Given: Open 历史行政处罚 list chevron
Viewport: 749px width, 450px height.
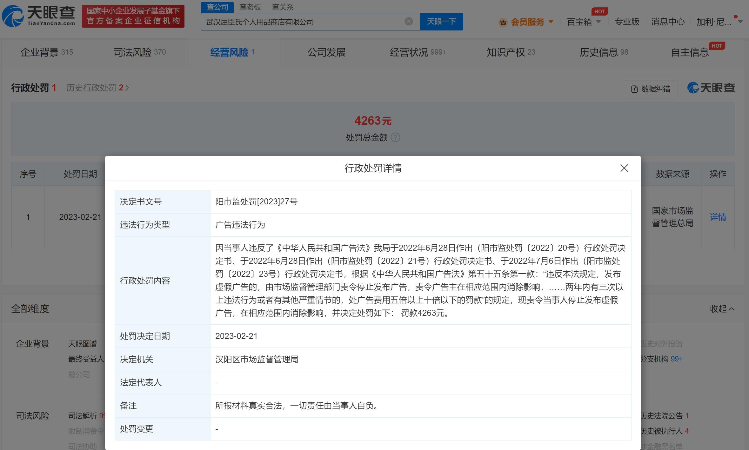Looking at the screenshot, I should (127, 88).
